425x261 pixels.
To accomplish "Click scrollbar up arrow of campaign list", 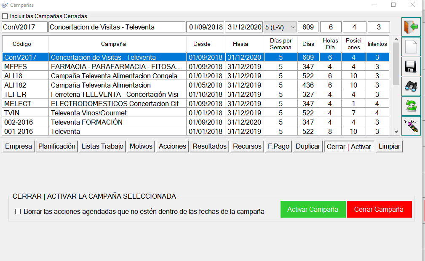I will 396,40.
